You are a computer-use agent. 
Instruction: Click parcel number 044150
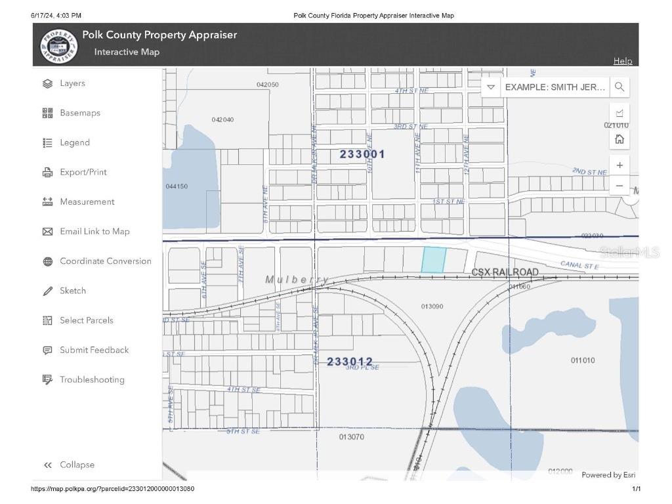coord(177,186)
